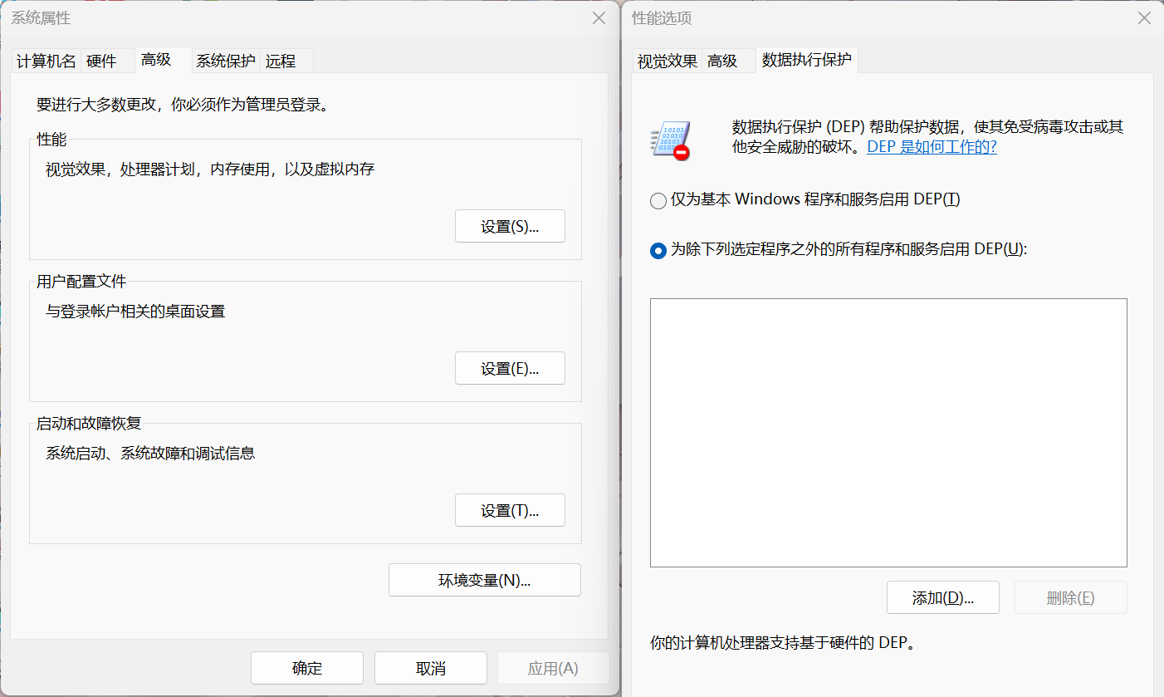Open 性能 settings with 设置(S)... button
Screen dimensions: 1164x697
tap(510, 226)
